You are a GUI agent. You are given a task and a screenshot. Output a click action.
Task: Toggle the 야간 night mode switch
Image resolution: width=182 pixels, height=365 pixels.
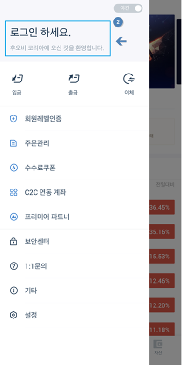click(128, 8)
